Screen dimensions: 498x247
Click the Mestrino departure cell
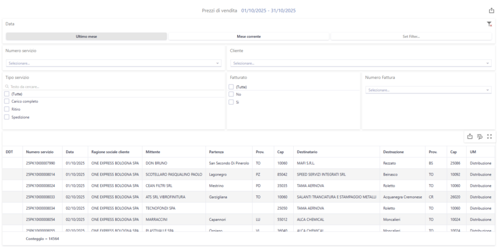coord(229,186)
